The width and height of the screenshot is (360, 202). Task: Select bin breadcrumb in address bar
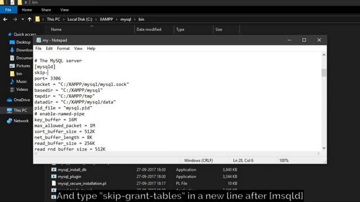[x=141, y=20]
